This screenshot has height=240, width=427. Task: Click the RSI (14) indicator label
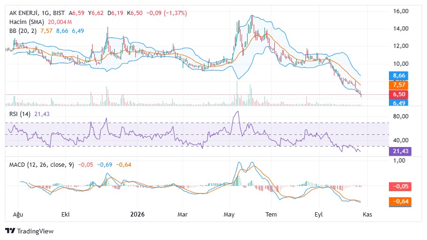[x=20, y=114]
